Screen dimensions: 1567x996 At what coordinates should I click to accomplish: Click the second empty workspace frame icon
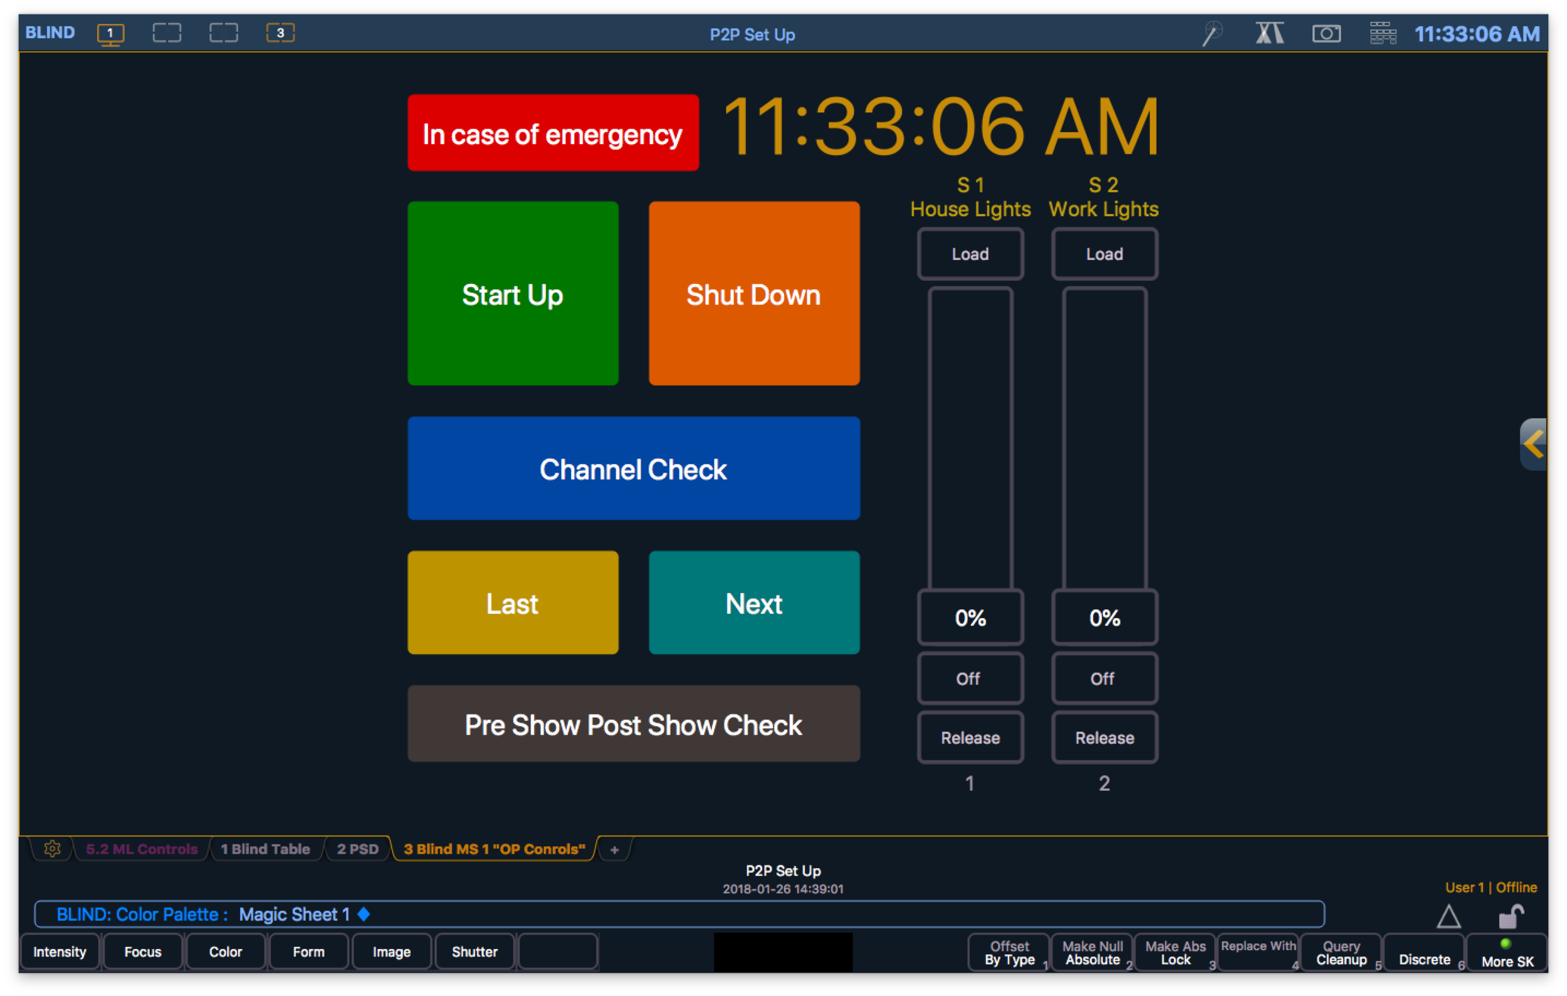pos(223,33)
